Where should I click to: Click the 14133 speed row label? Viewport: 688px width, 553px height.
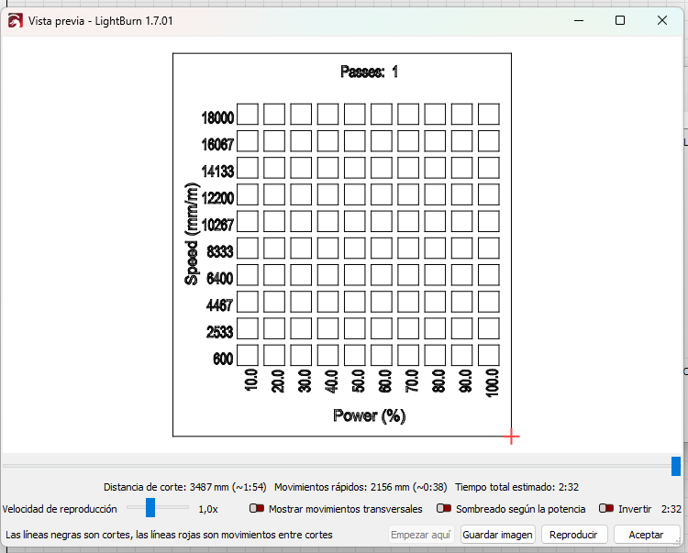click(217, 171)
